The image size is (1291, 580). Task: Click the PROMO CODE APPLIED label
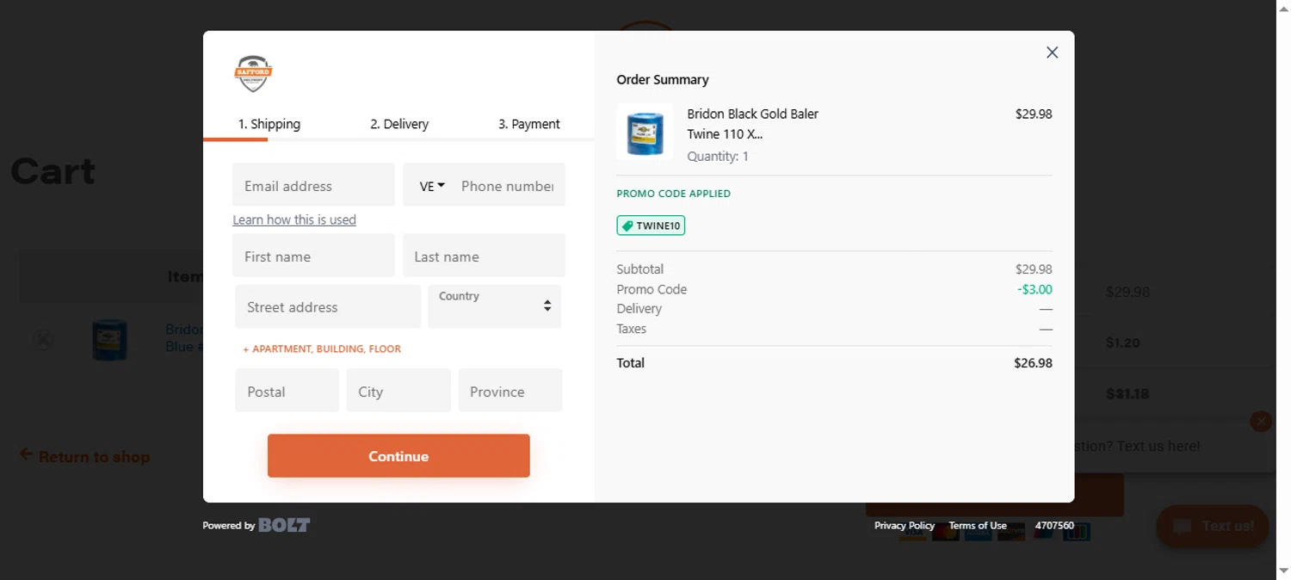673,194
